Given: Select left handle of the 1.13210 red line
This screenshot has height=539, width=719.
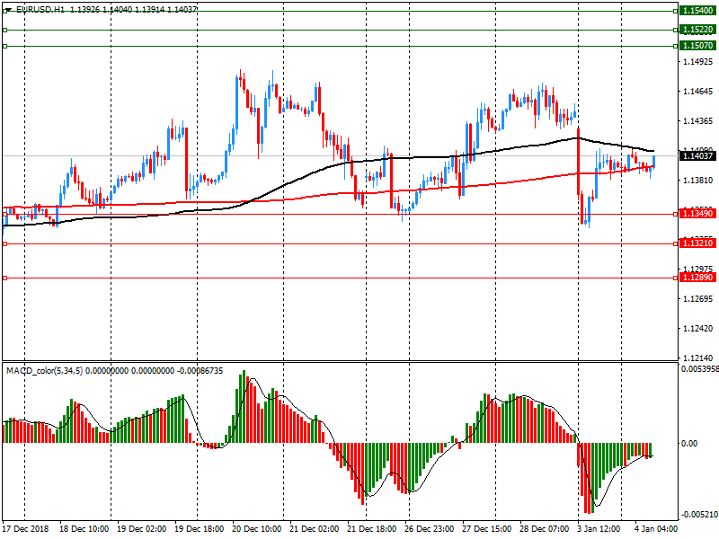Looking at the screenshot, I should [x=5, y=243].
